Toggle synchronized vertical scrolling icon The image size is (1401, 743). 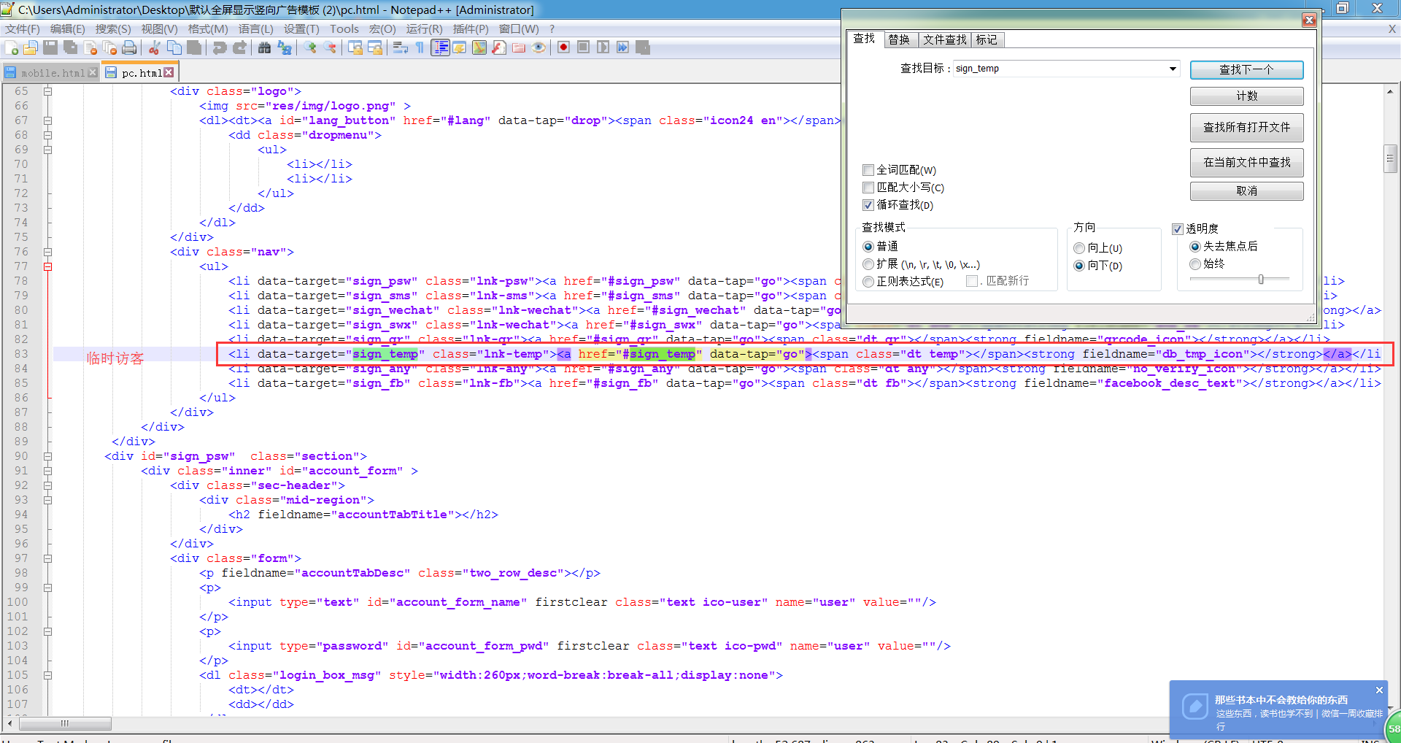click(x=355, y=47)
